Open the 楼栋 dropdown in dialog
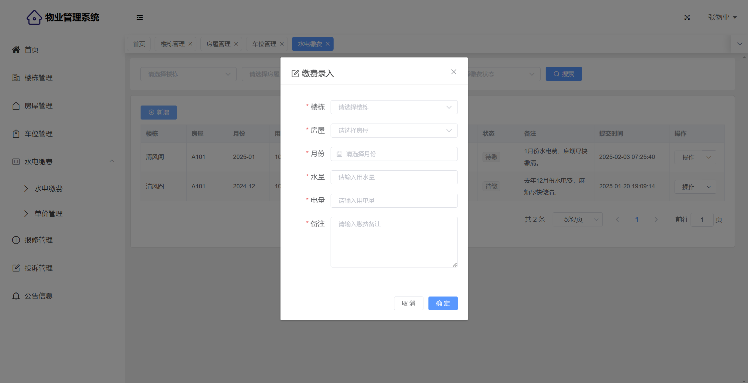The height and width of the screenshot is (383, 748). (394, 107)
